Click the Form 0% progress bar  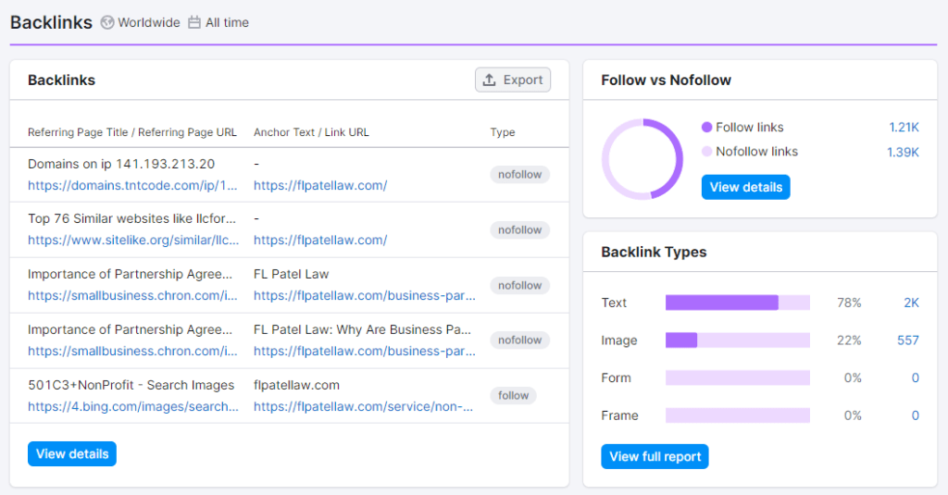pos(738,377)
